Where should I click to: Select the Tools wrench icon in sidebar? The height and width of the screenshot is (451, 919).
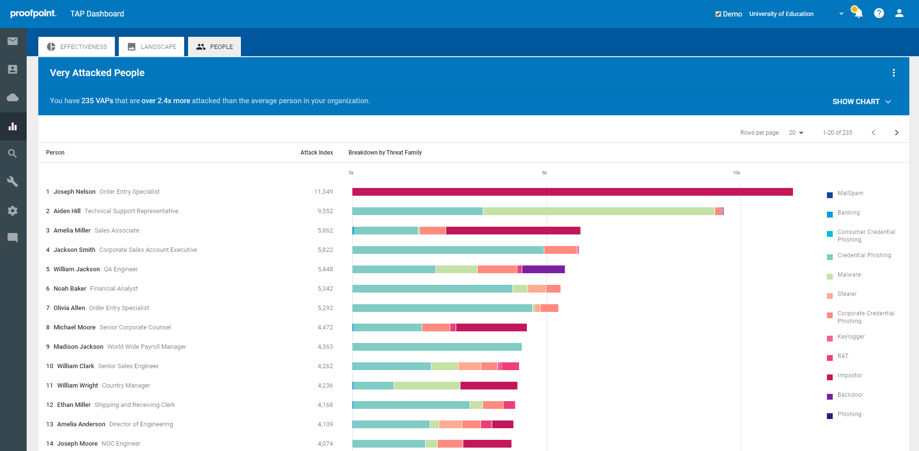click(x=13, y=182)
